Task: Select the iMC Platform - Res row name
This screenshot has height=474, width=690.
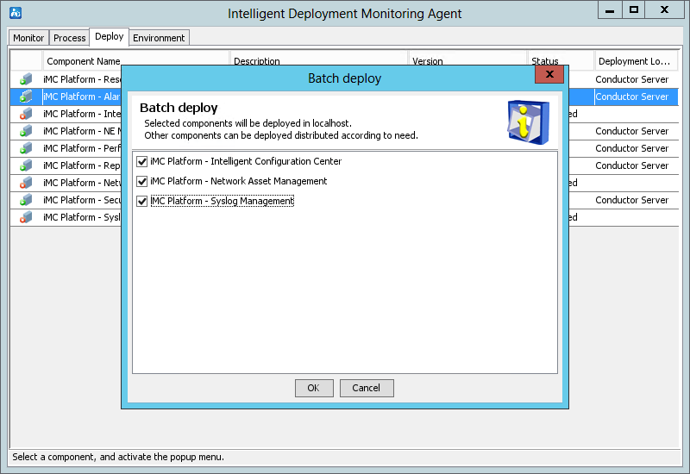Action: [82, 79]
